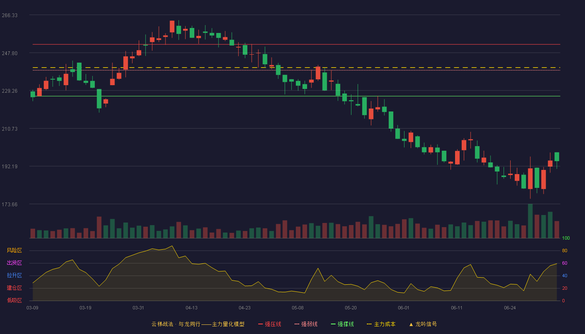This screenshot has width=585, height=334.
Task: Click the 05-20 date axis label
Action: pyautogui.click(x=351, y=308)
